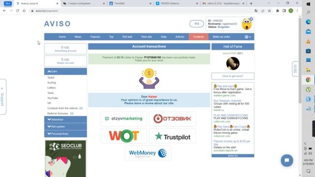Click Hall of Fame user avatar
The image size is (315, 177).
(x=233, y=63)
